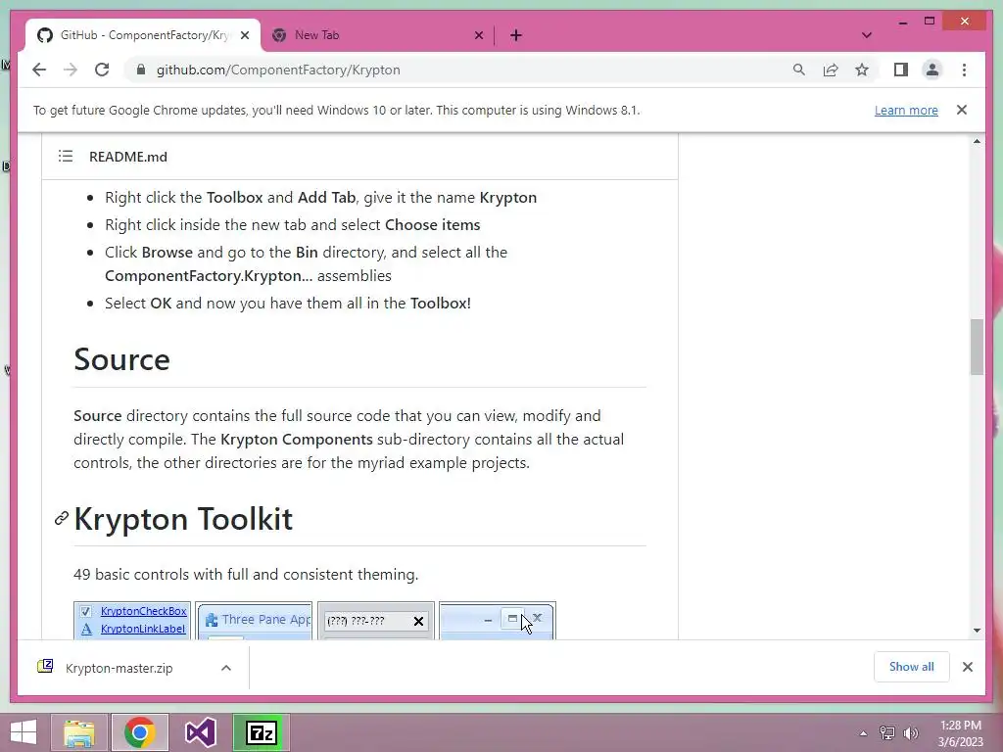The width and height of the screenshot is (1003, 752).
Task: Bookmark this tab with the star
Action: tap(862, 70)
